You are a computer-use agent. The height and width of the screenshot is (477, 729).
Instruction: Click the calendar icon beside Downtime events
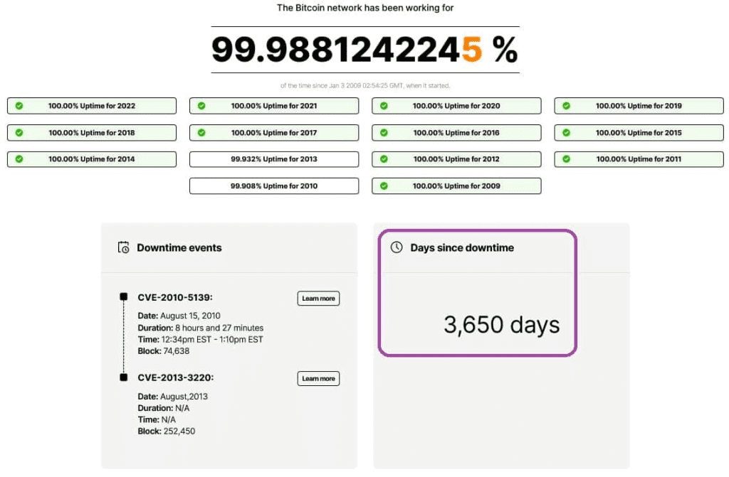[124, 247]
